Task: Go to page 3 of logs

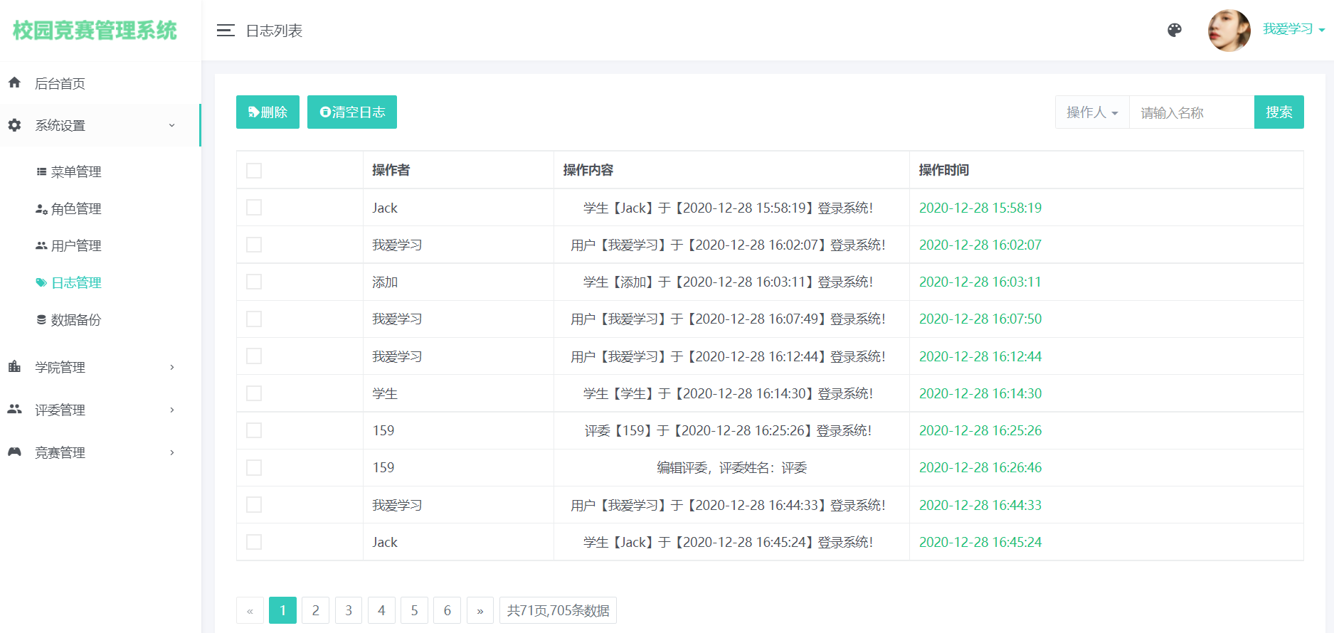Action: (x=349, y=610)
